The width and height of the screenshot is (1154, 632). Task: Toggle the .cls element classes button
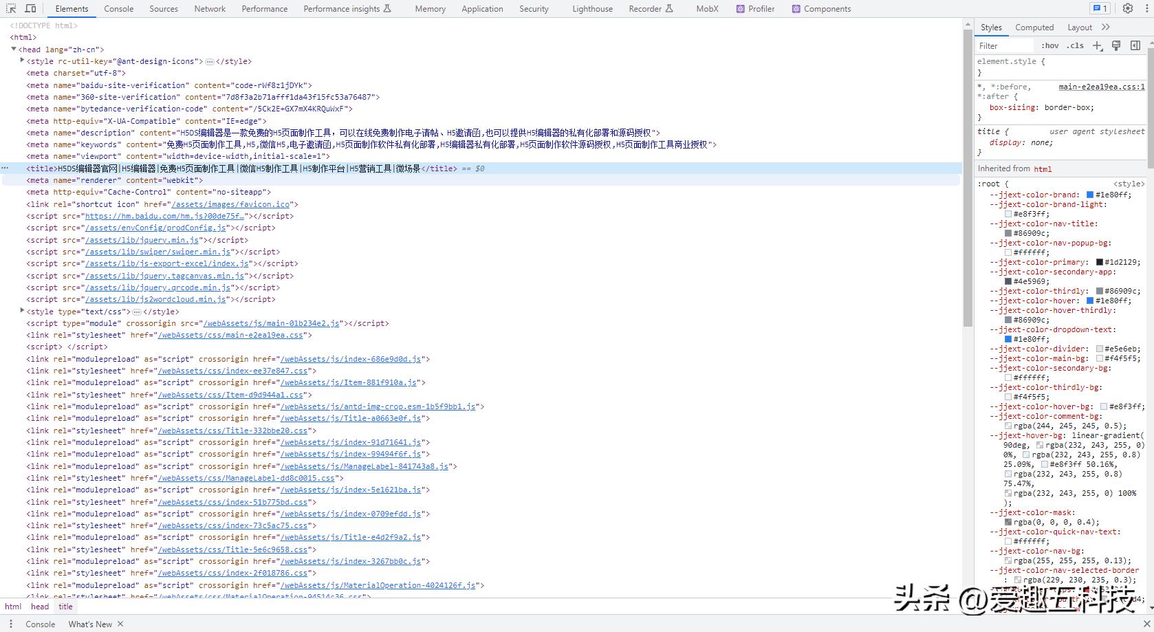1075,46
